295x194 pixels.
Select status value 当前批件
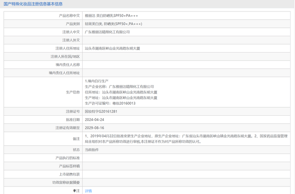(x=91, y=150)
